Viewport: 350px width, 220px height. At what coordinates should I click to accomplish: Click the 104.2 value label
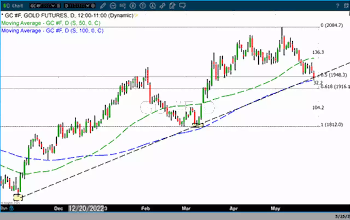tap(318, 108)
